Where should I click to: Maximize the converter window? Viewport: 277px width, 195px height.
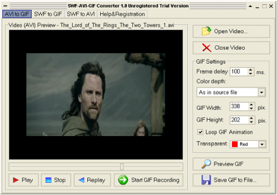[264, 6]
